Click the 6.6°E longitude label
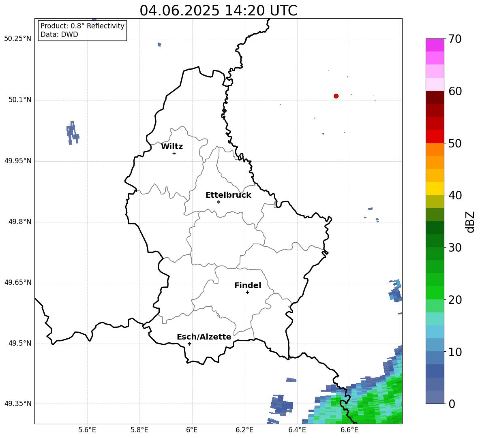The image size is (480, 438). click(x=349, y=430)
